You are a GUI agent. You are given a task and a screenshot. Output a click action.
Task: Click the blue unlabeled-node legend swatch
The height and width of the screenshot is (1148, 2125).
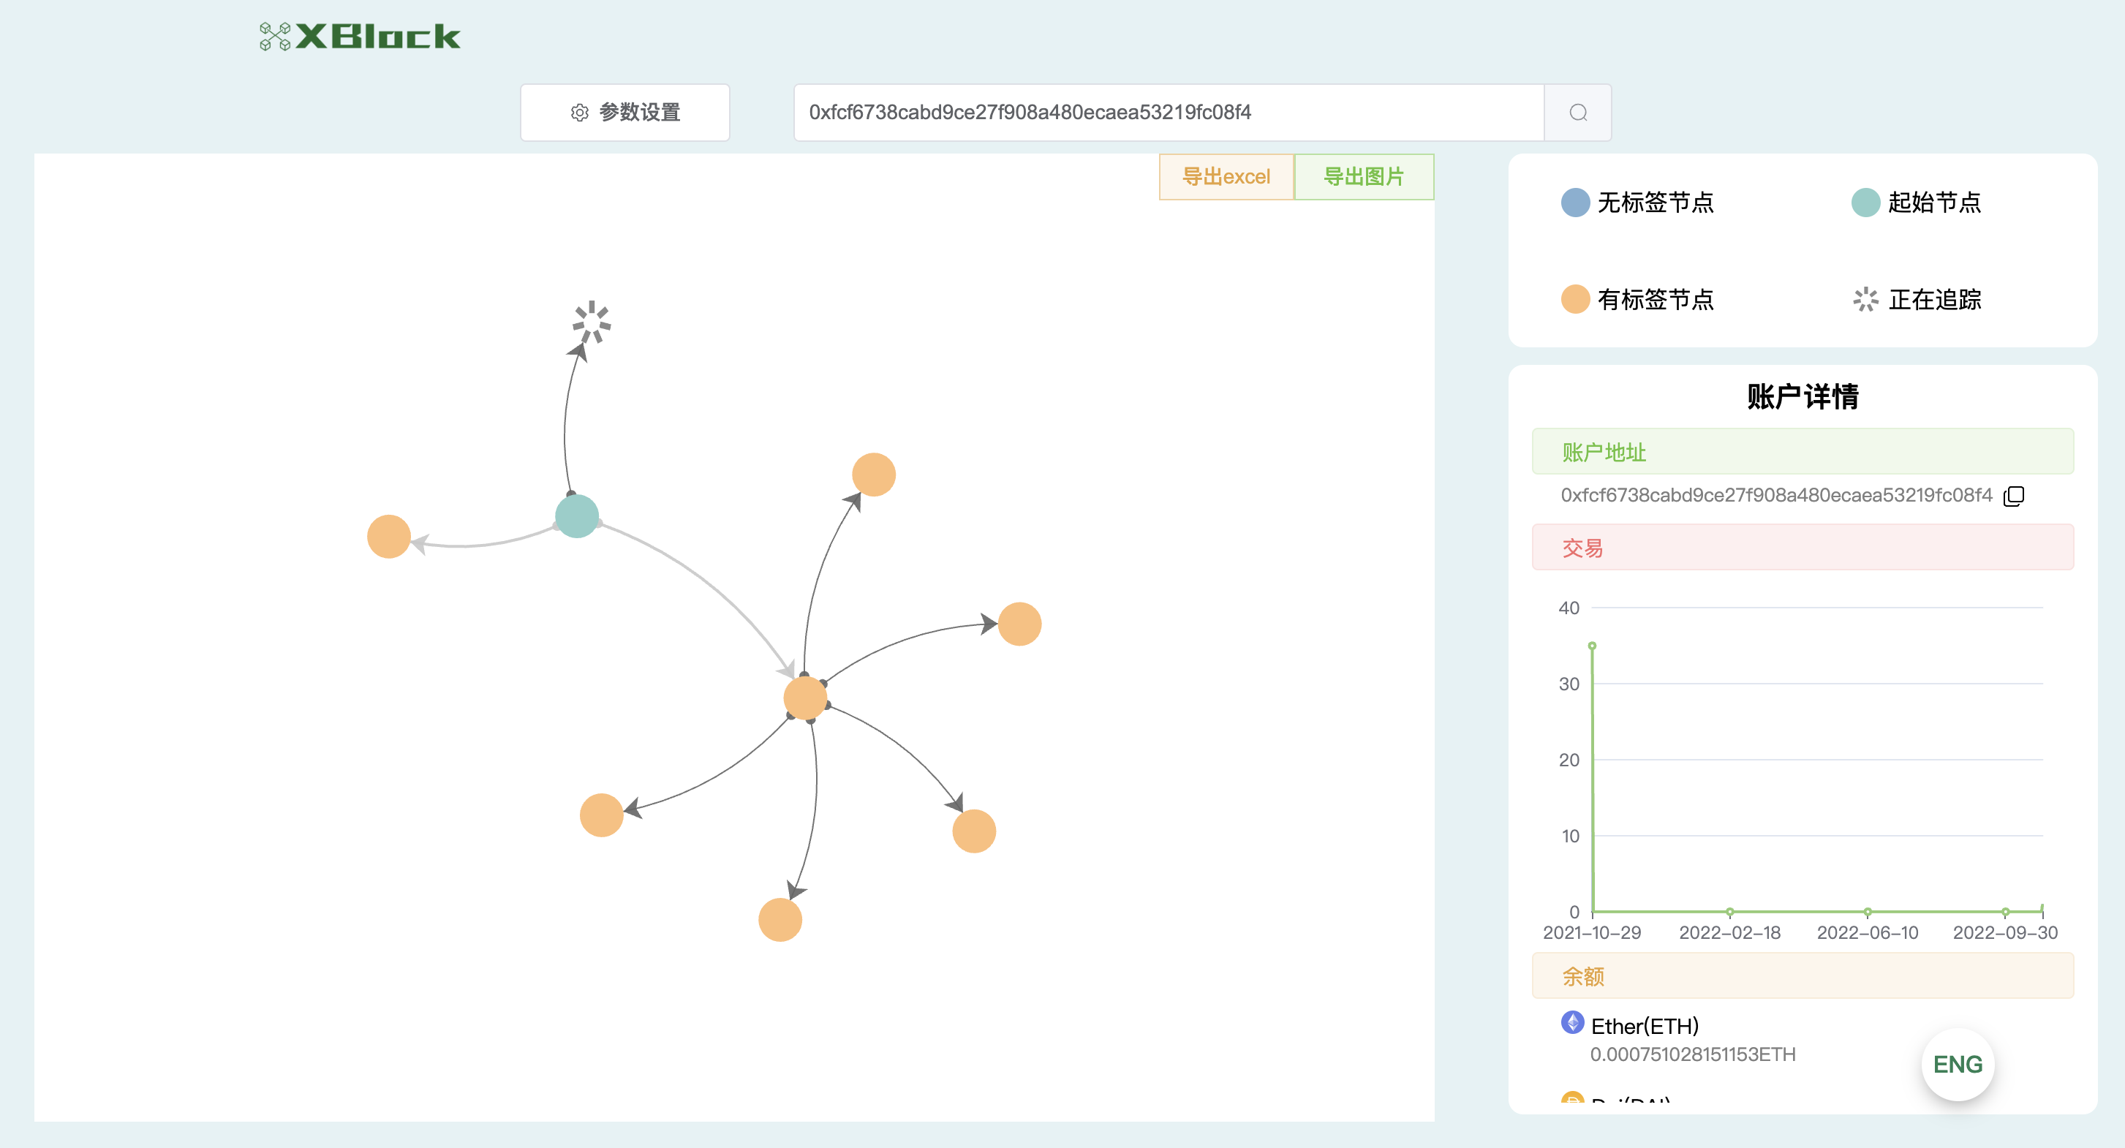coord(1575,202)
